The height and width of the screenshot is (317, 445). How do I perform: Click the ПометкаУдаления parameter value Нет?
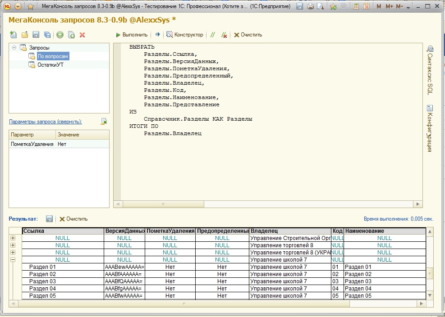coord(62,144)
